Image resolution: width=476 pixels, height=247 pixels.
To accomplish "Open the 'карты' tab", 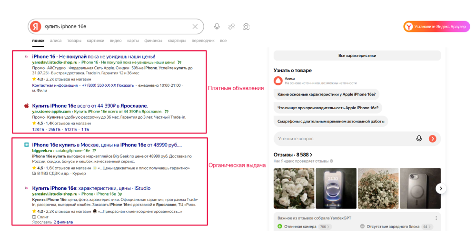I will 133,41.
